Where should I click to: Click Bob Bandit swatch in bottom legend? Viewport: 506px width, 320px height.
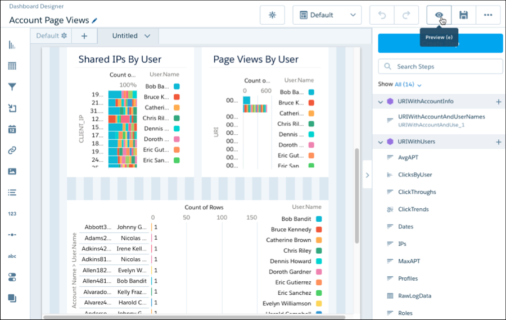pos(319,219)
